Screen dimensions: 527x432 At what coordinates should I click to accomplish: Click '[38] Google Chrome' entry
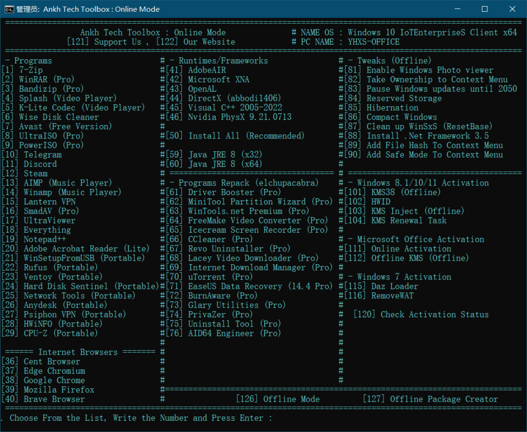pyautogui.click(x=43, y=381)
